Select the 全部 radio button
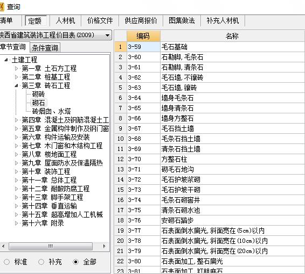The width and height of the screenshot is (305, 274). pos(75,262)
